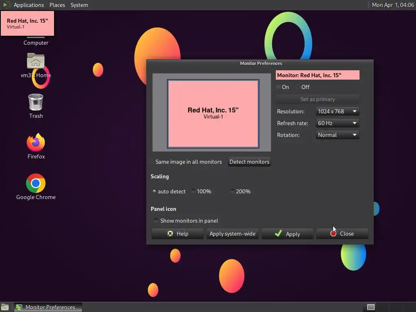This screenshot has height=312, width=416.
Task: Click the monitor label overlay Red Hat 15"
Action: click(x=27, y=23)
